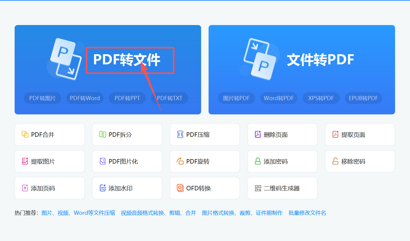This screenshot has width=410, height=241.
Task: Select the 图片转PDF quick button
Action: (x=236, y=98)
